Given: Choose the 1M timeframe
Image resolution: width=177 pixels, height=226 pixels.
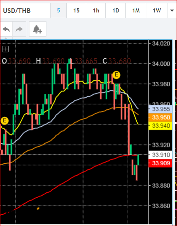Looking at the screenshot, I should pyautogui.click(x=136, y=11).
